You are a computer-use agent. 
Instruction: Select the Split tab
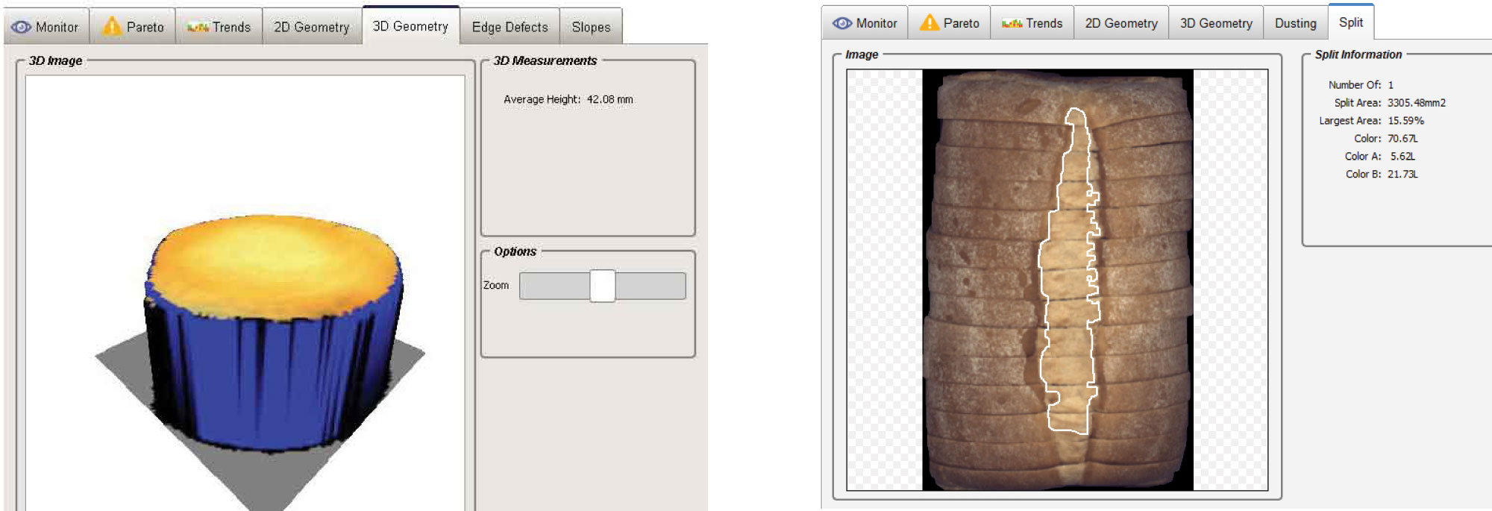(x=1350, y=22)
